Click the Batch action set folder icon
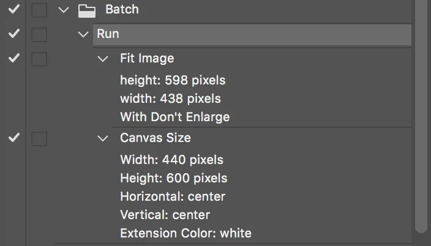This screenshot has height=246, width=431. pyautogui.click(x=87, y=11)
